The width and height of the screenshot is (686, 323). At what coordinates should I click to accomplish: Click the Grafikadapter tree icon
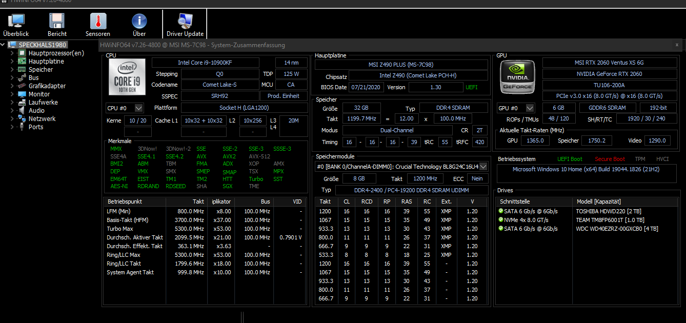[x=22, y=86]
